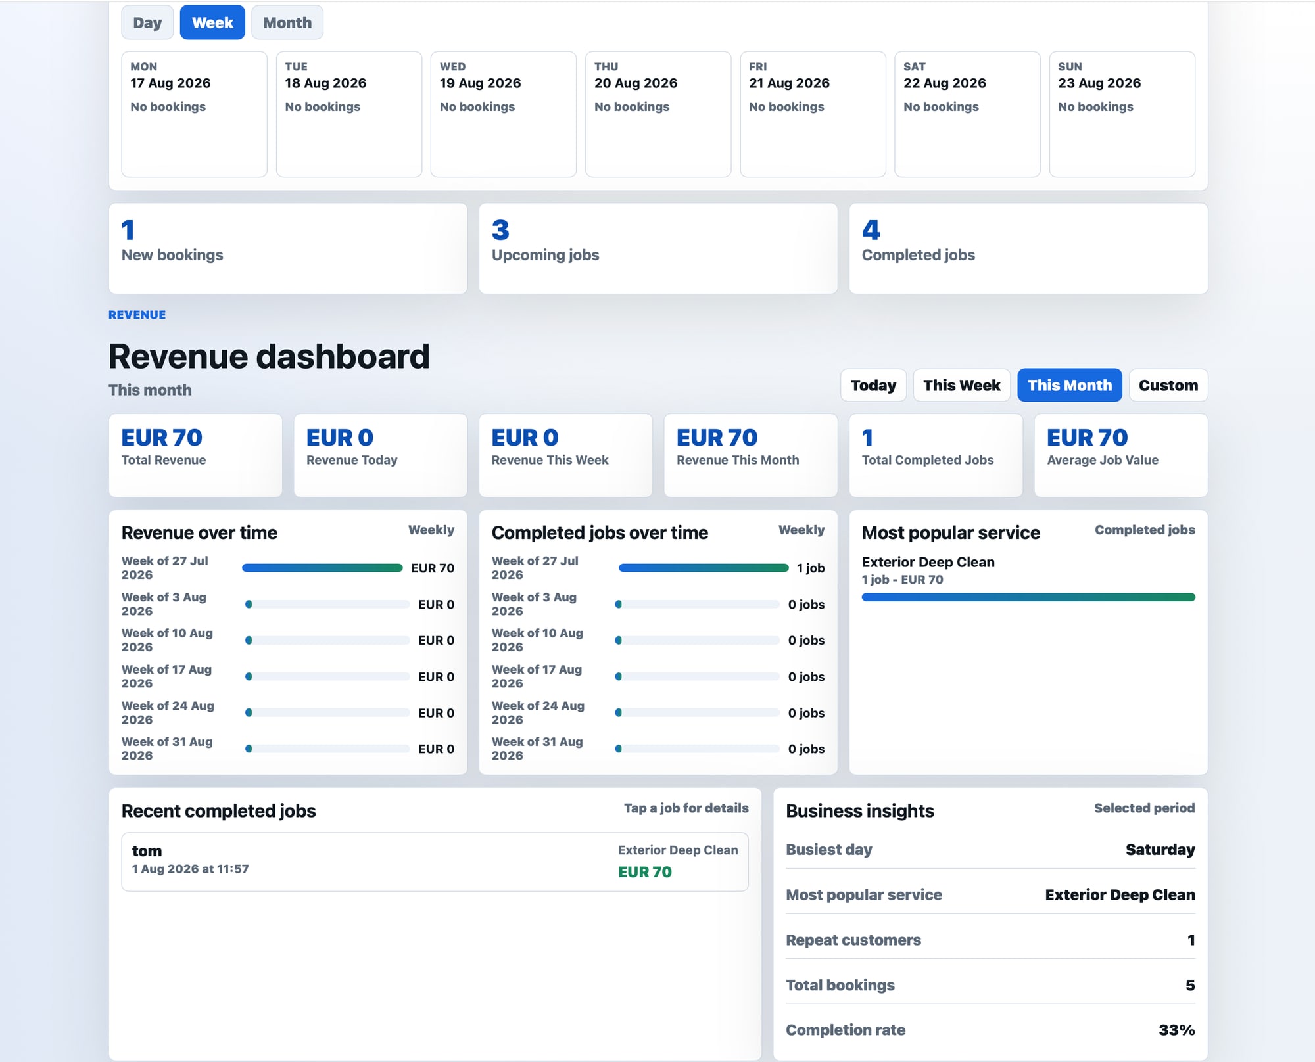Open Friday 21 Aug 2026 card

coord(813,114)
